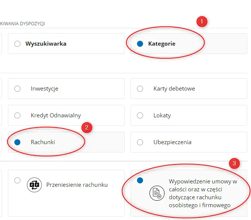Image resolution: width=251 pixels, height=220 pixels.
Task: Click the Kategorie label text
Action: point(162,44)
